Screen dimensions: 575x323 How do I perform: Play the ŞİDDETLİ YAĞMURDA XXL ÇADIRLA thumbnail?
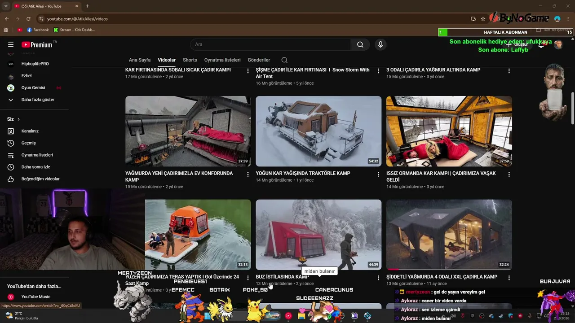(449, 235)
